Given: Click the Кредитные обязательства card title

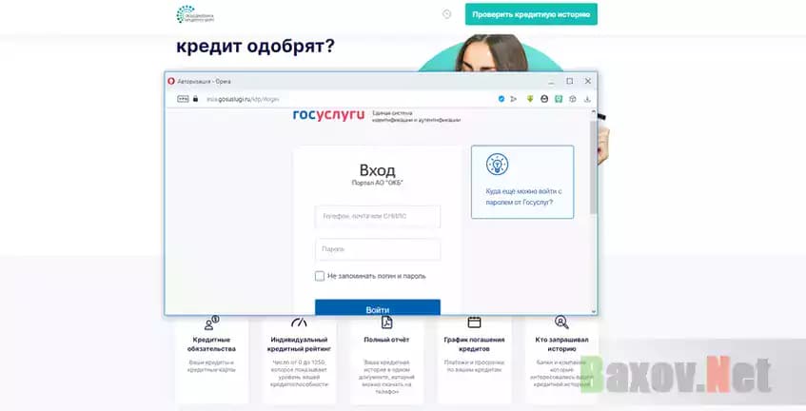Looking at the screenshot, I should (x=211, y=344).
